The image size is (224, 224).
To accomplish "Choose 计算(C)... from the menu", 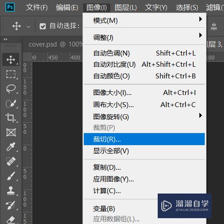I will pyautogui.click(x=144, y=191).
